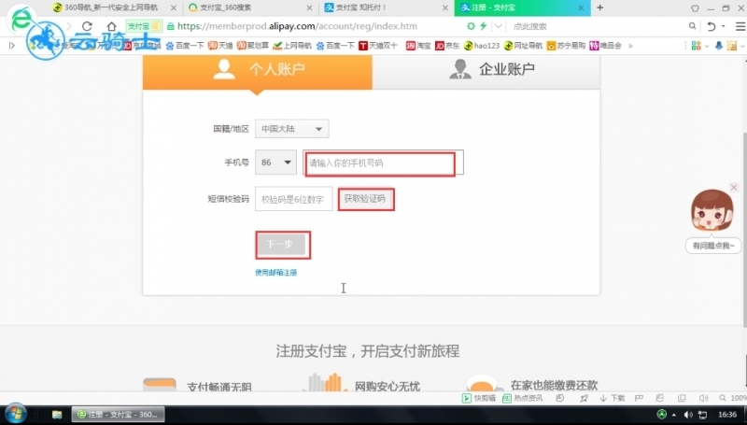This screenshot has height=425, width=747.
Task: Click the network icon in system tray
Action: [702, 415]
